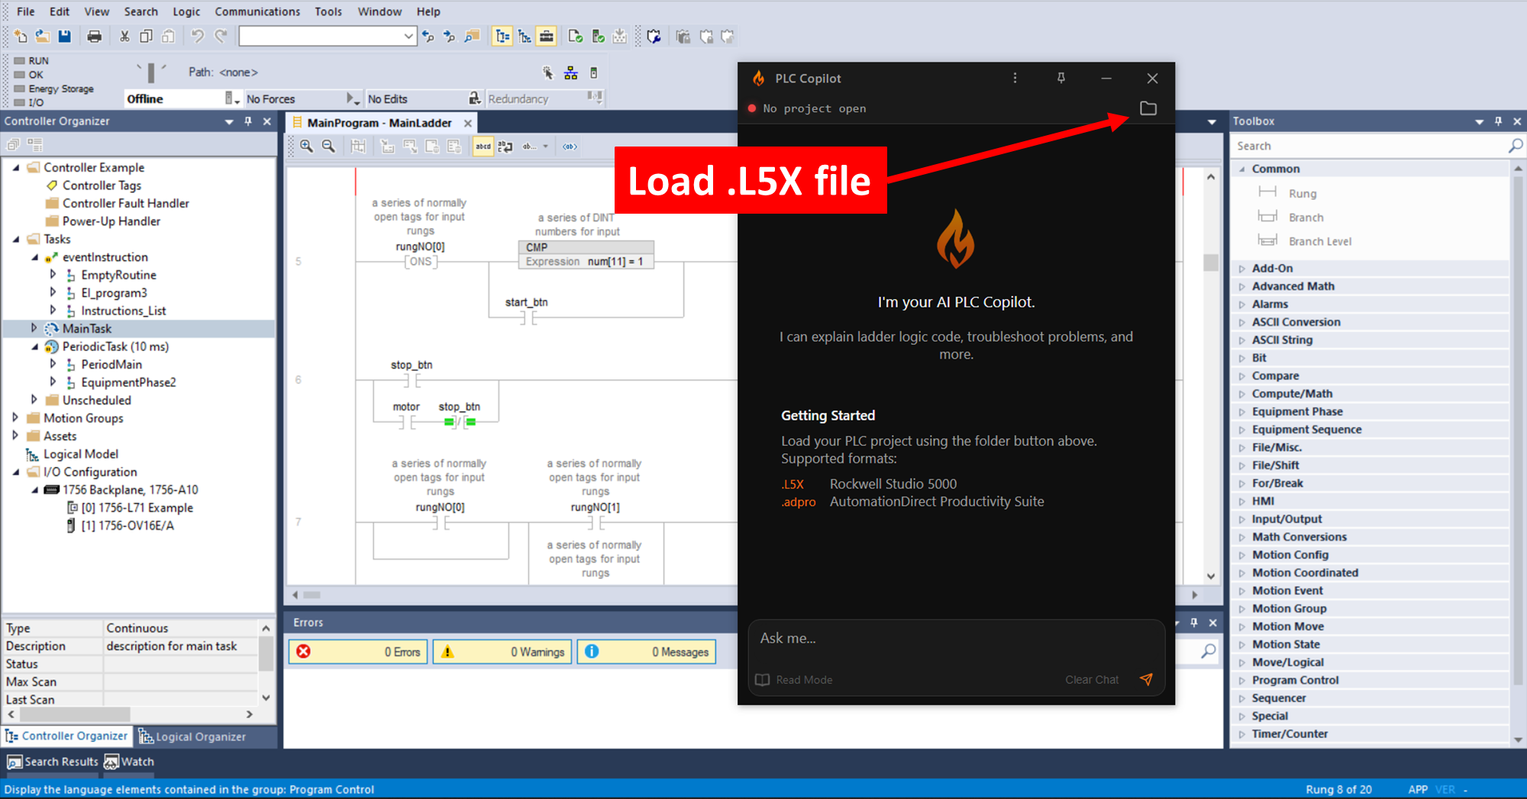Open a project using the Copilot folder button

pos(1149,108)
